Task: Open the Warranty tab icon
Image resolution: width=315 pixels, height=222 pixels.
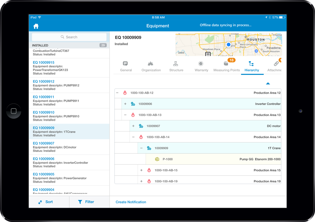Action: coord(201,64)
